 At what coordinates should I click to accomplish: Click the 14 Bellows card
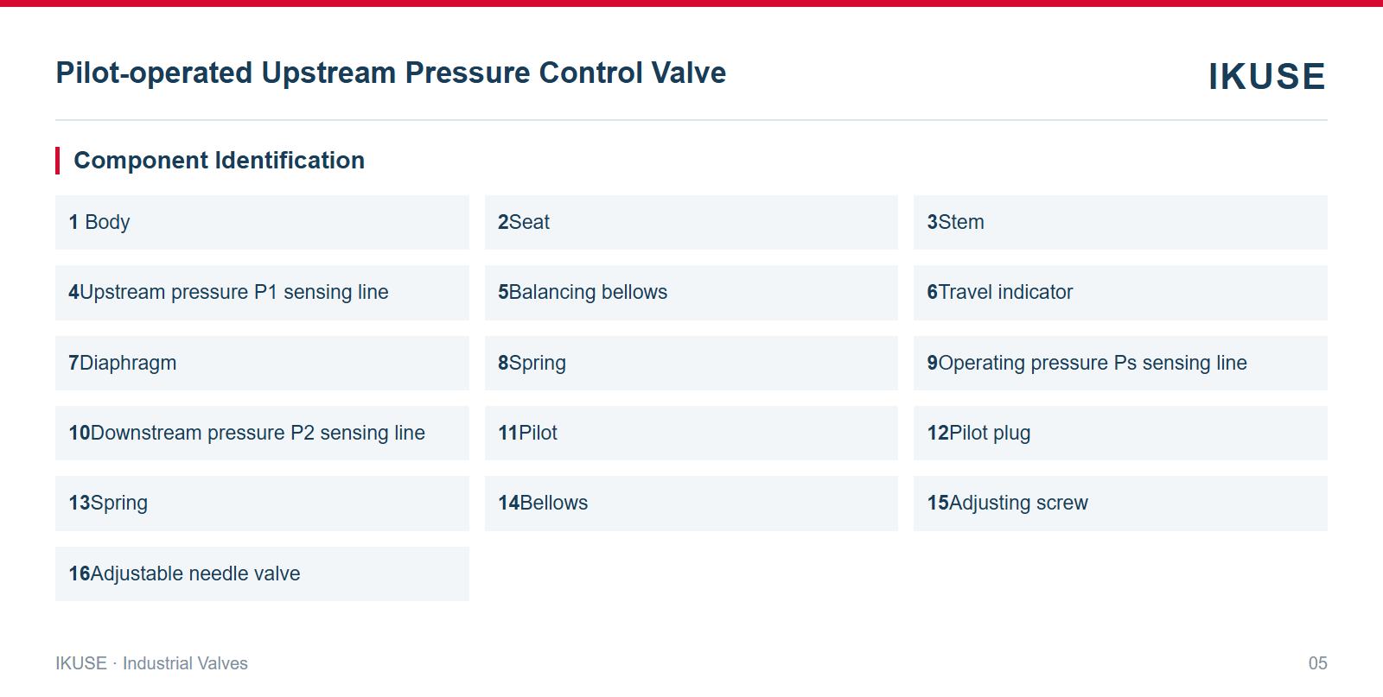point(691,504)
